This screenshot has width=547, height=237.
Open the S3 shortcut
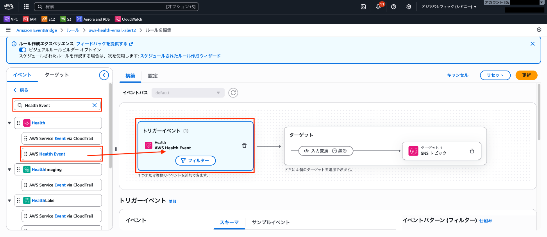[x=66, y=19]
